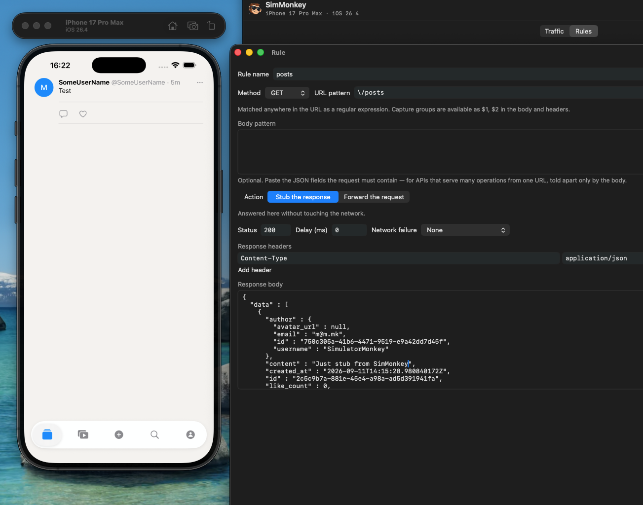Click the "created_at" line in response body
The width and height of the screenshot is (643, 505).
(358, 371)
